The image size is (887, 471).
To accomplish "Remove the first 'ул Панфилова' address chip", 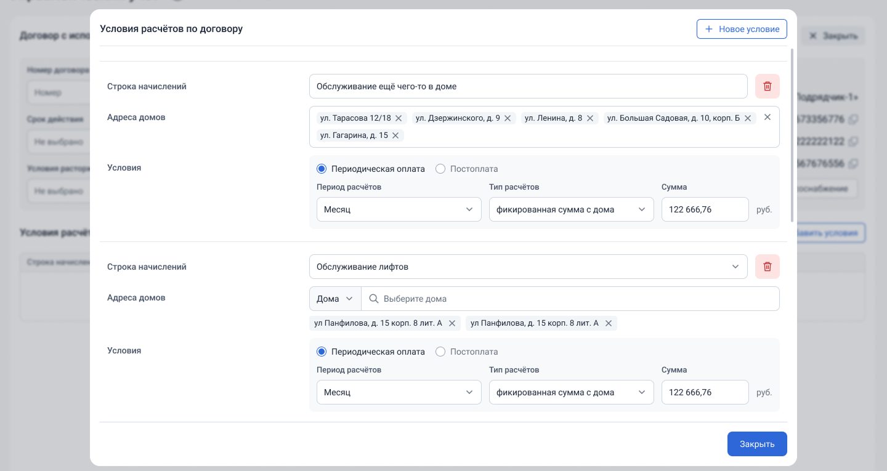I will click(452, 323).
